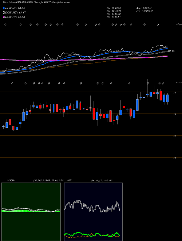Click the price axis label 11
Viewport: 182px width, 241px height.
pos(174,158)
